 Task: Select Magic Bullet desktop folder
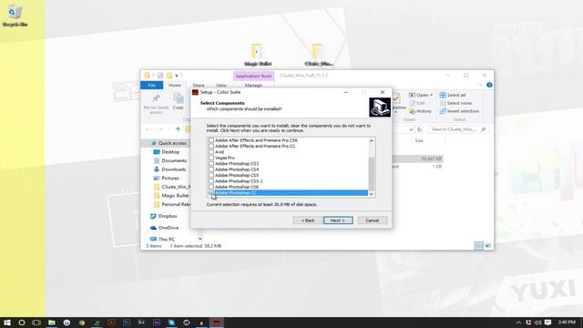point(257,55)
